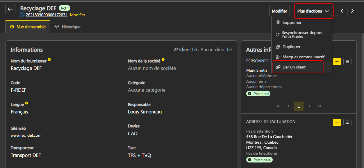Open the www.rec_def.com website link
This screenshot has width=364, height=168.
(26, 135)
